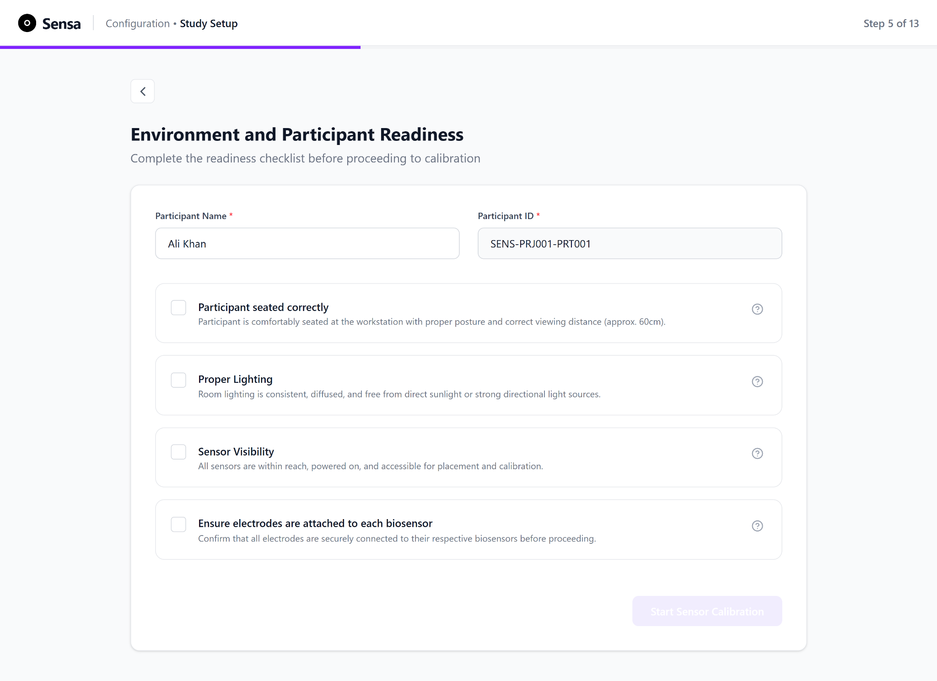The image size is (937, 681).
Task: Show help for Sensor Visibility
Action: click(x=757, y=453)
